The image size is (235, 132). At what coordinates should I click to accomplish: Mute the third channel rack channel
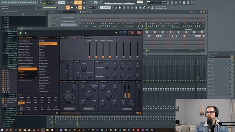pos(50,25)
